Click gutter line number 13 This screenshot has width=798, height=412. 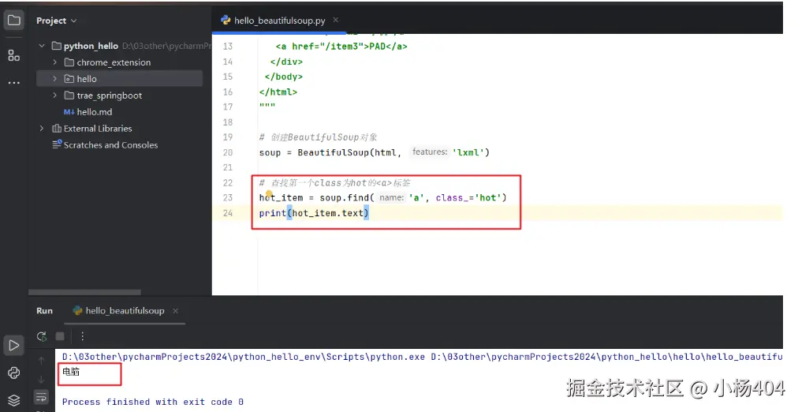click(227, 47)
